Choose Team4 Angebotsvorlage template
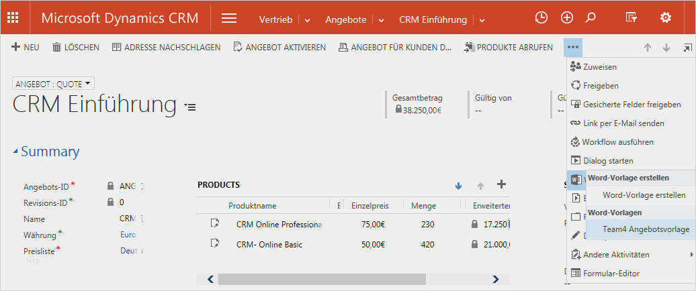 pyautogui.click(x=646, y=229)
